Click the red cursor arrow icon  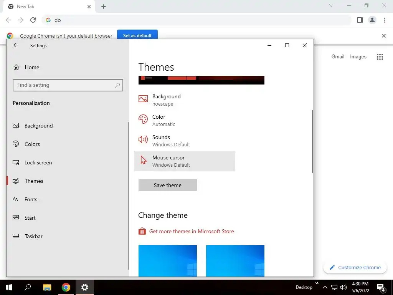(x=144, y=160)
